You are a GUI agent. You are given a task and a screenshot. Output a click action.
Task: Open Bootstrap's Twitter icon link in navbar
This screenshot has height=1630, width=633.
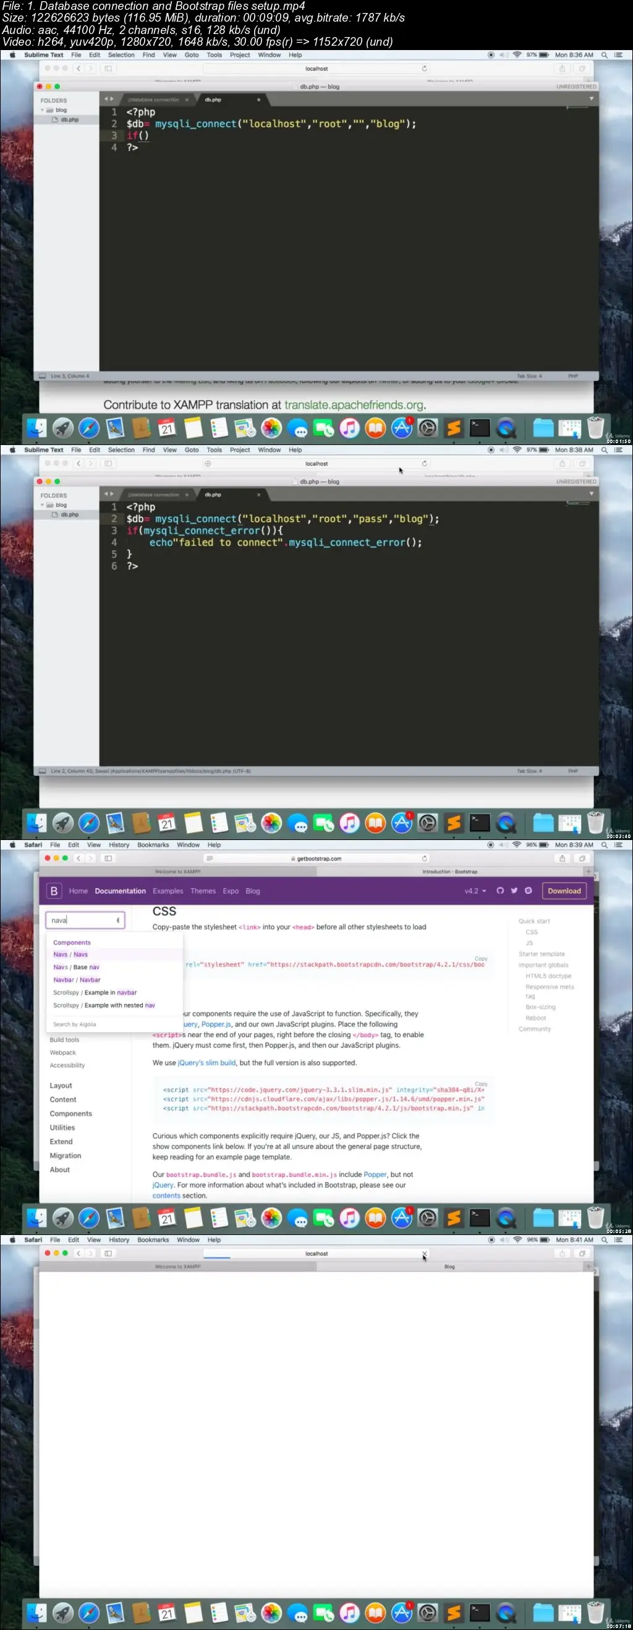point(514,891)
